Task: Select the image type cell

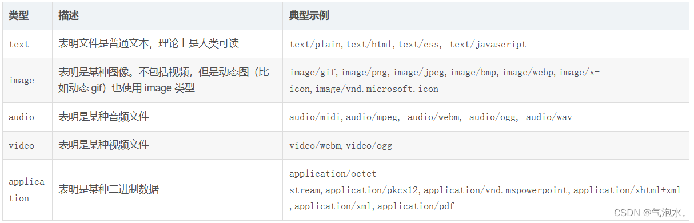Action: (x=27, y=81)
